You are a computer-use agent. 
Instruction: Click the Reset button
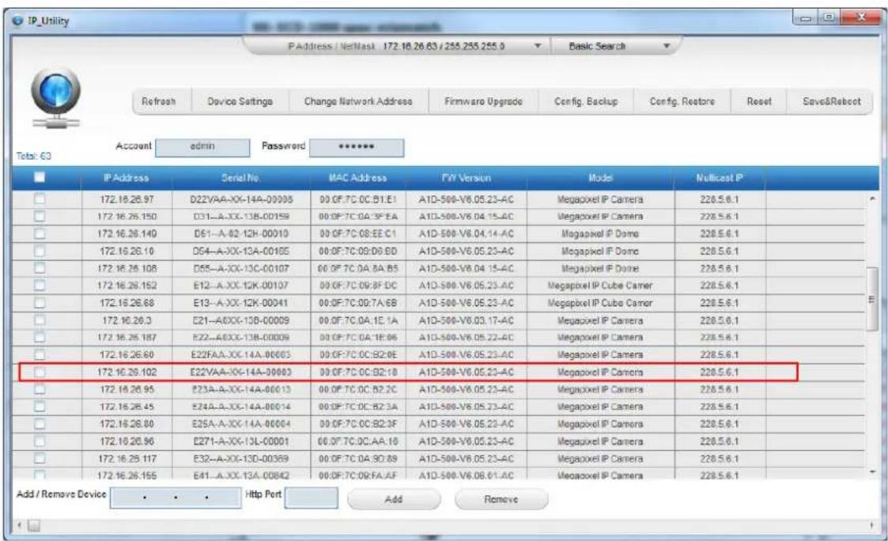tap(759, 101)
